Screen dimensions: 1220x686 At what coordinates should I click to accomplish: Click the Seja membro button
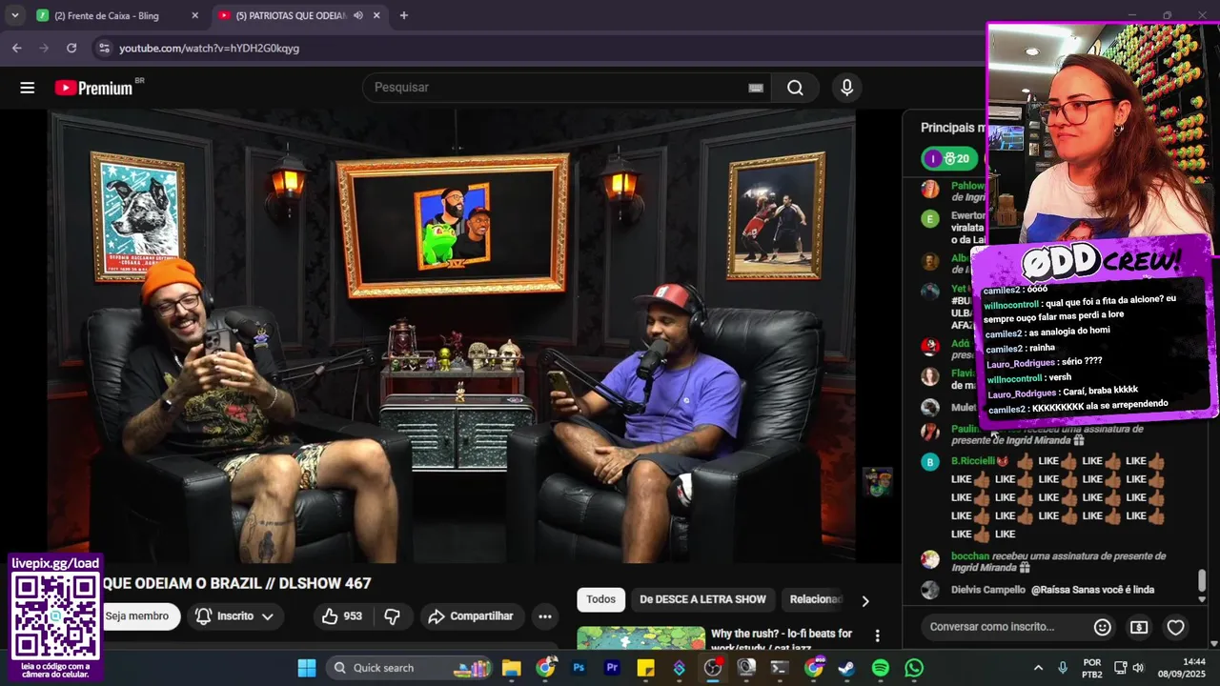click(x=137, y=616)
